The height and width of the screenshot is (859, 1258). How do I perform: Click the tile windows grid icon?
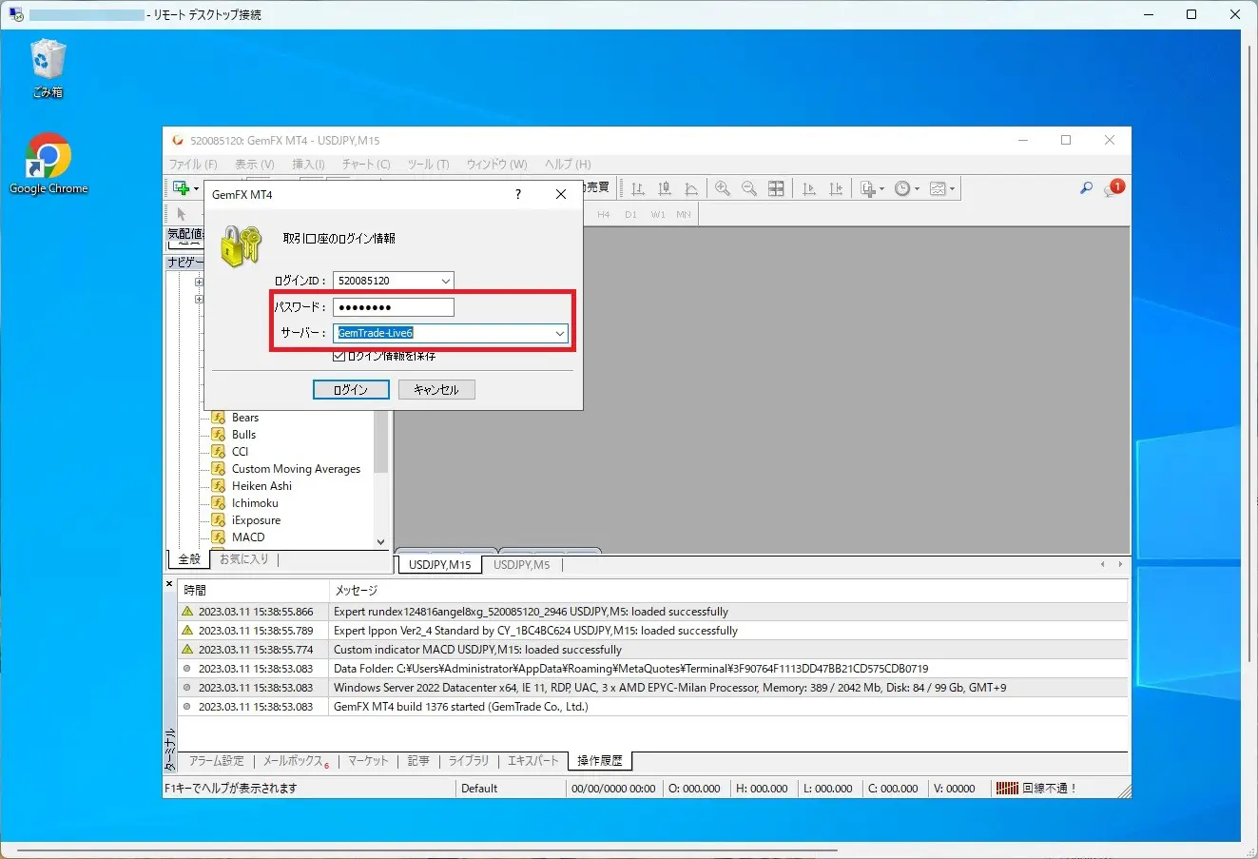coord(776,188)
